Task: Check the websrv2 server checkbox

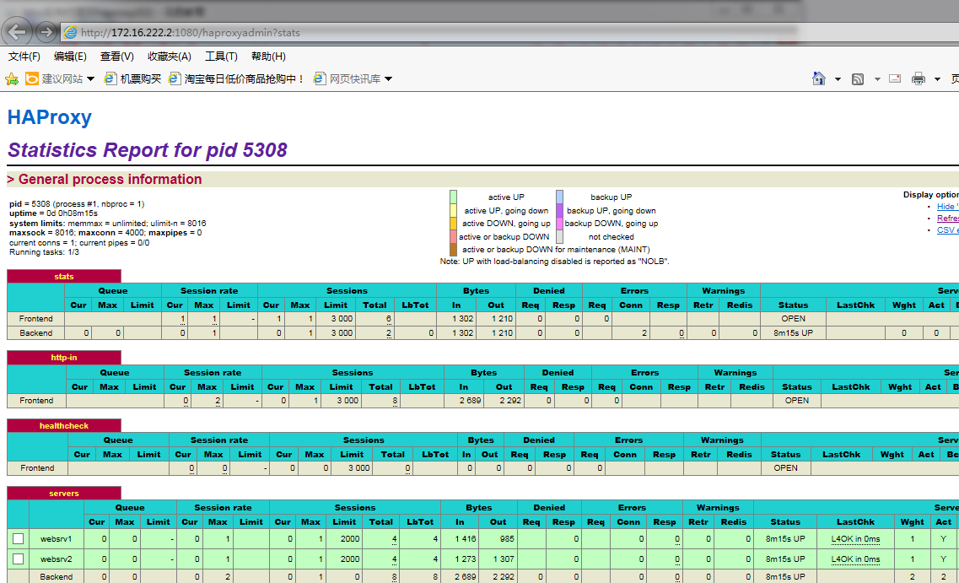Action: coord(19,559)
